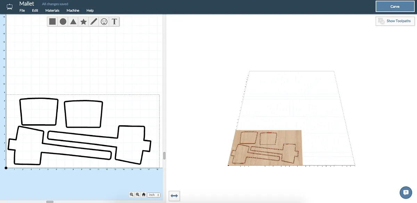
Task: Select the Star shape tool
Action: 83,22
